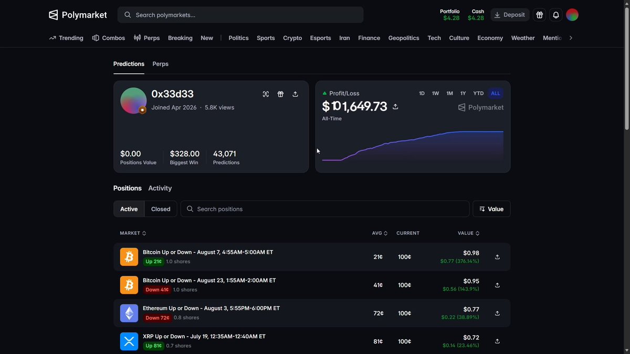Click the Polymarket logo
This screenshot has height=354, width=630.
(x=78, y=15)
